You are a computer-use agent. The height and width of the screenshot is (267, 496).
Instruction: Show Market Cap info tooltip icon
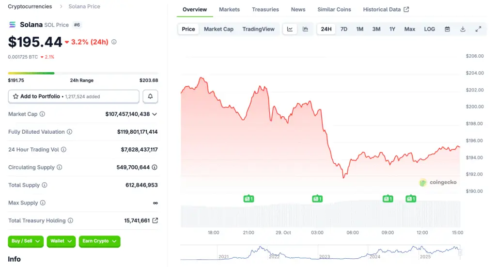point(42,114)
